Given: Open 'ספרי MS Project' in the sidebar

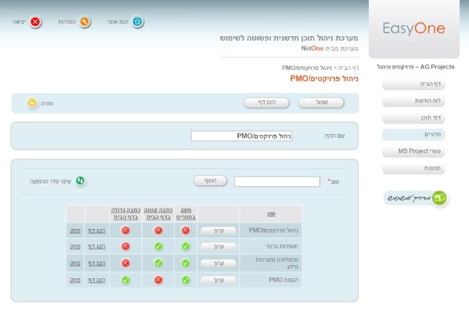Looking at the screenshot, I should (414, 151).
